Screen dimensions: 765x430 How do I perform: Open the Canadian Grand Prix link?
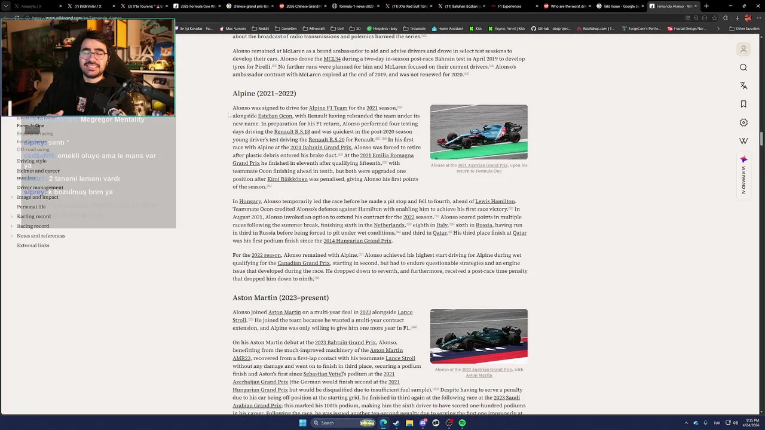point(304,263)
